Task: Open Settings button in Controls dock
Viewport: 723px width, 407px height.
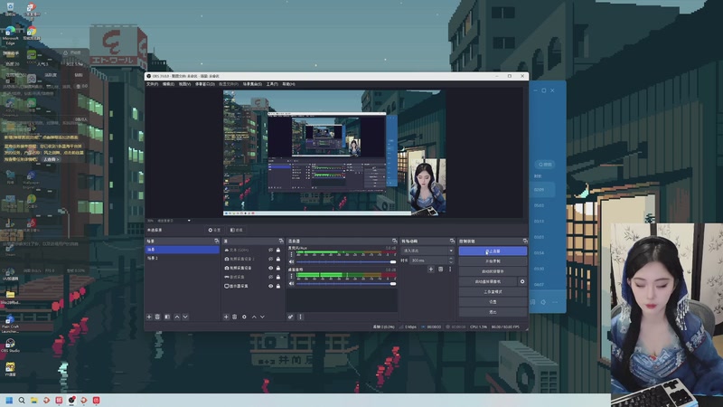Action: pos(493,302)
